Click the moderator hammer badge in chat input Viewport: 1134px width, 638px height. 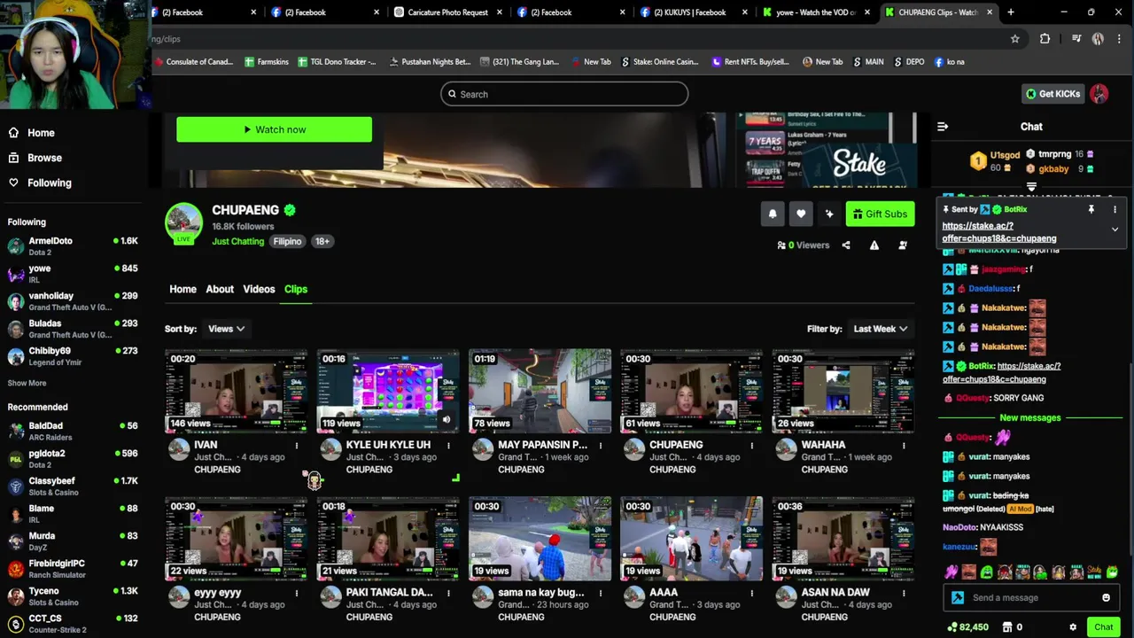click(x=958, y=597)
